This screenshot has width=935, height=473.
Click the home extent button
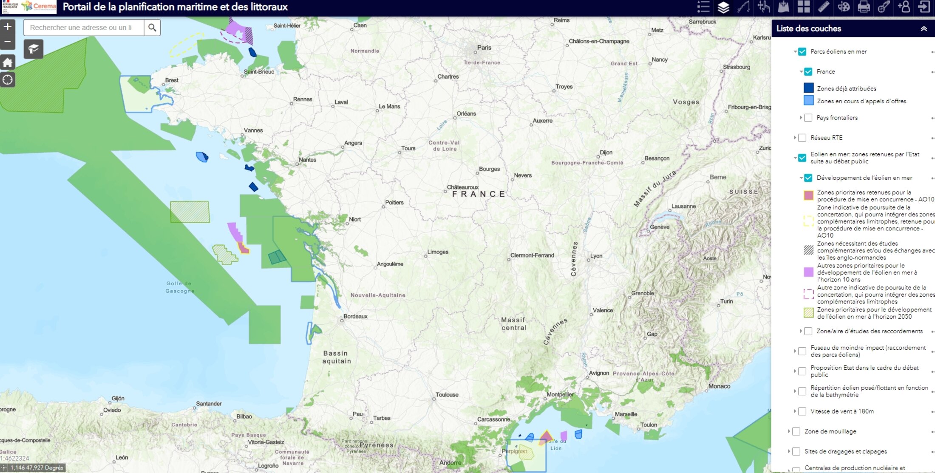click(x=8, y=63)
